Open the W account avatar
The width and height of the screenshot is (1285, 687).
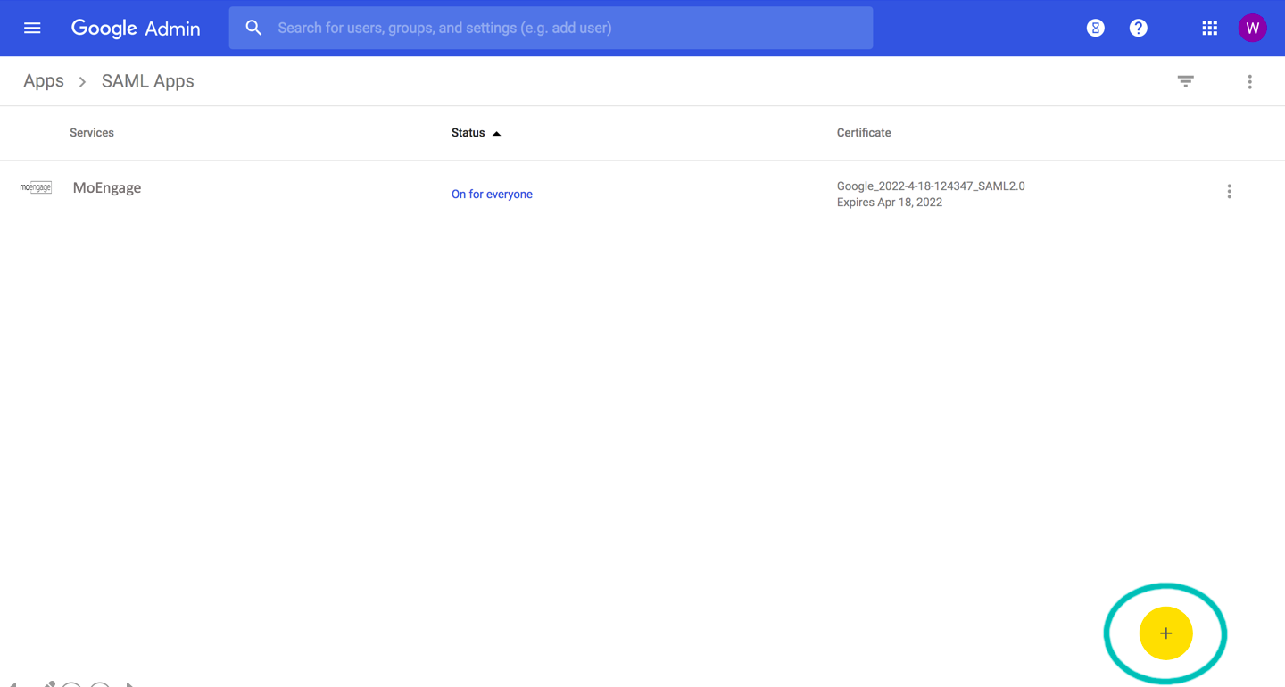point(1252,28)
